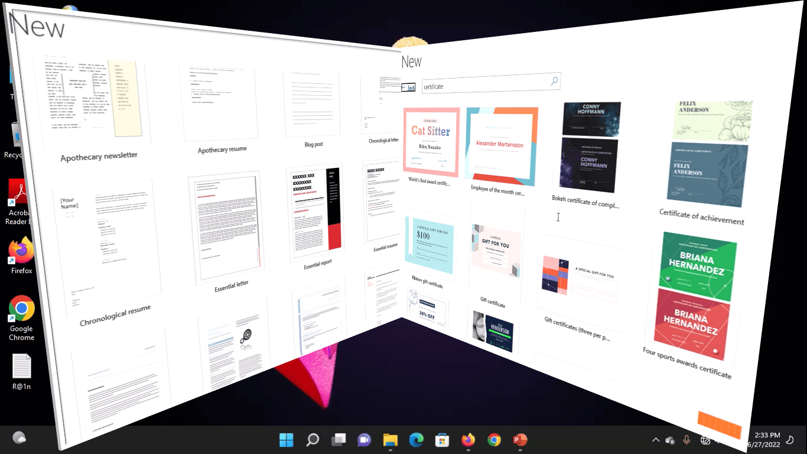Screen dimensions: 807x454
Task: Choose pink Gift certificate template
Action: 495,254
